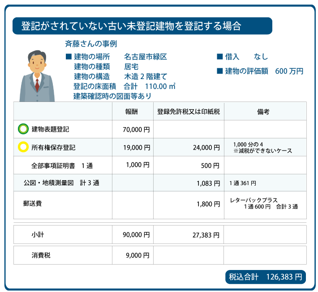This screenshot has width=318, height=292.
Task: Click the text 木造 2 階建て
Action: point(146,76)
